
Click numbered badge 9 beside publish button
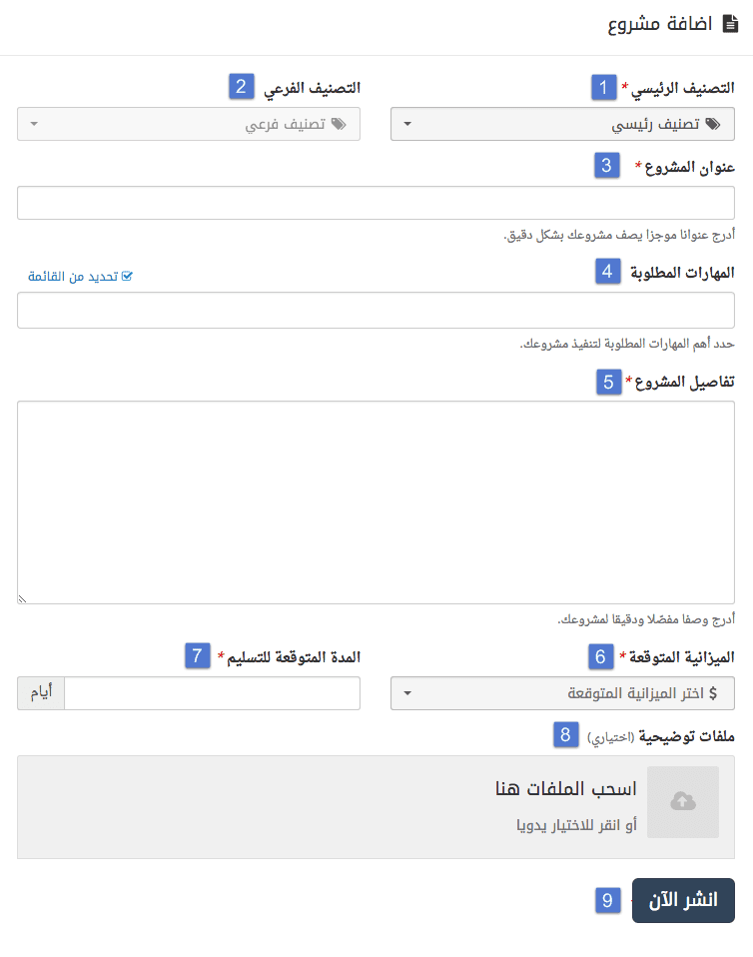point(608,900)
